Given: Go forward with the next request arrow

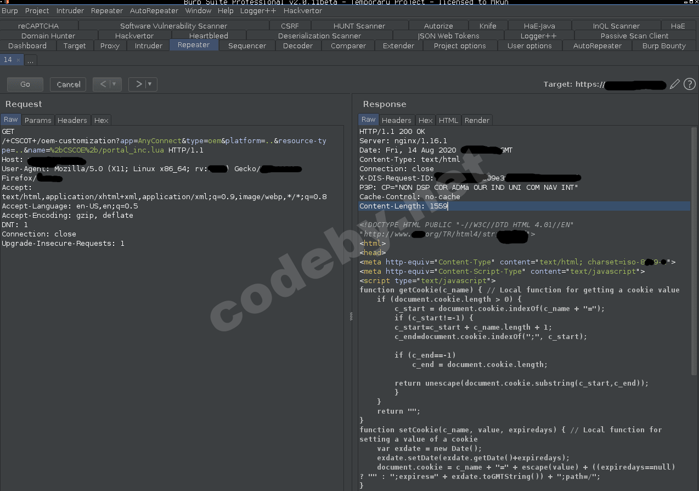Looking at the screenshot, I should [139, 84].
